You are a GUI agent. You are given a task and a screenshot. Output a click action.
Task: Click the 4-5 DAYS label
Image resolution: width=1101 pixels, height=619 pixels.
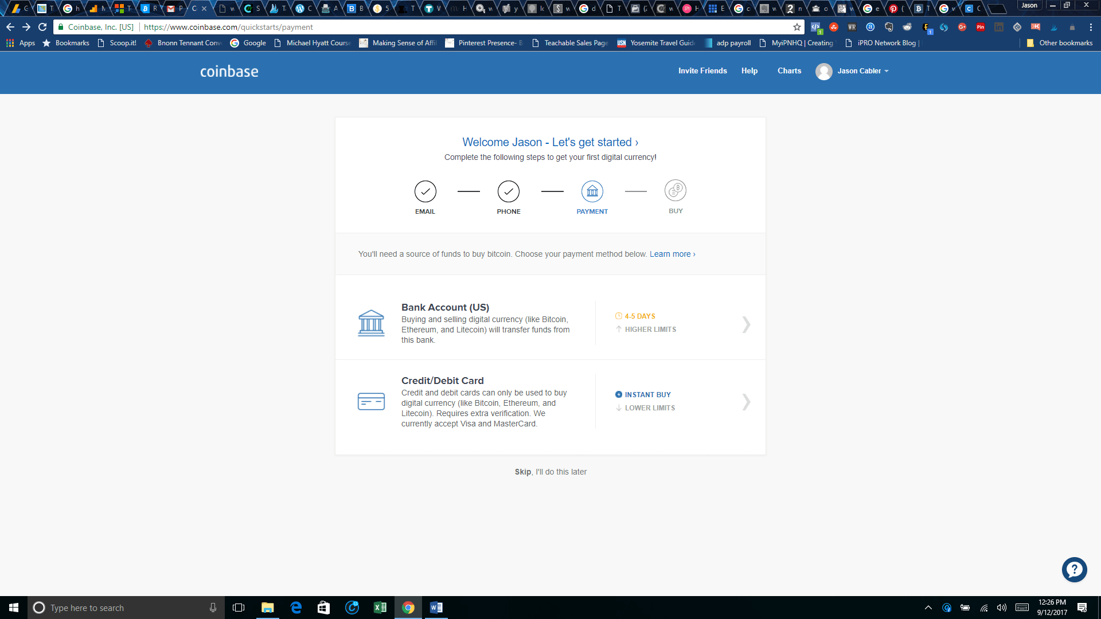click(x=640, y=316)
